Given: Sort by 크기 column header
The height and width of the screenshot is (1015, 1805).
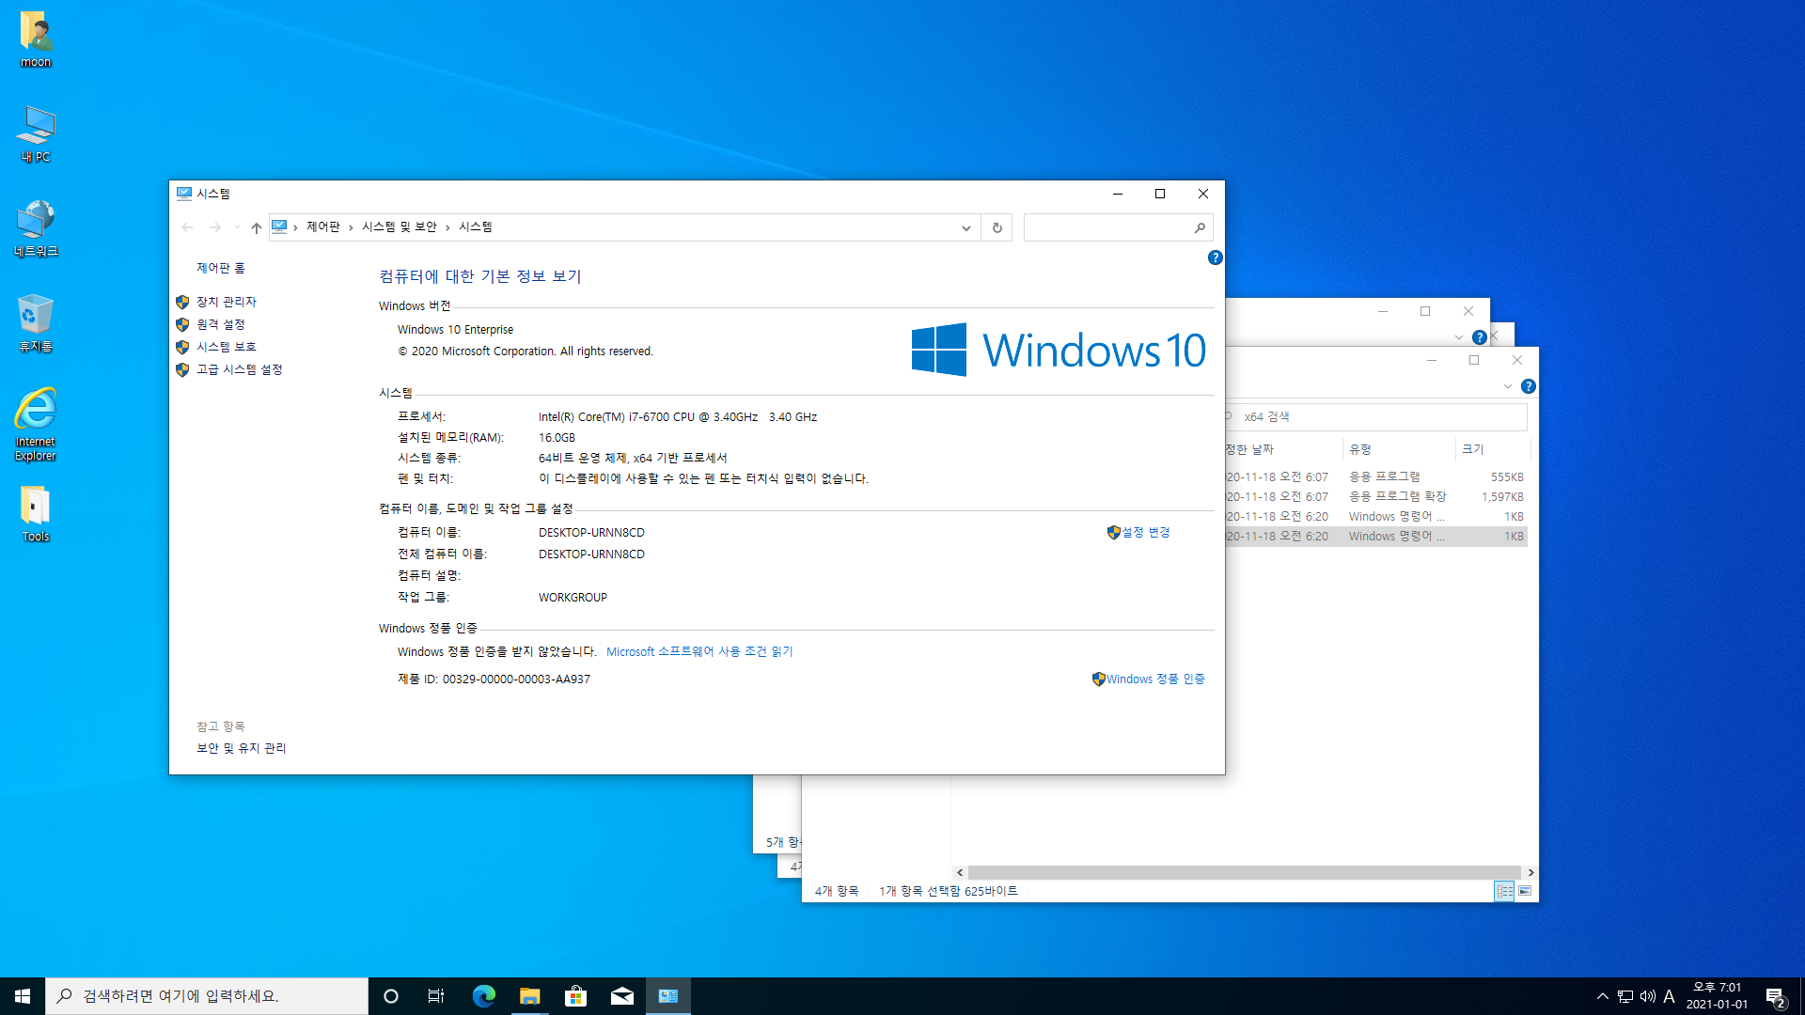Looking at the screenshot, I should pyautogui.click(x=1493, y=449).
